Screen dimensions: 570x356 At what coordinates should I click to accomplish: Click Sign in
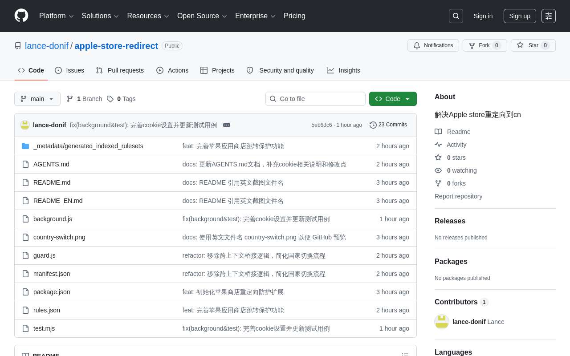click(x=483, y=16)
